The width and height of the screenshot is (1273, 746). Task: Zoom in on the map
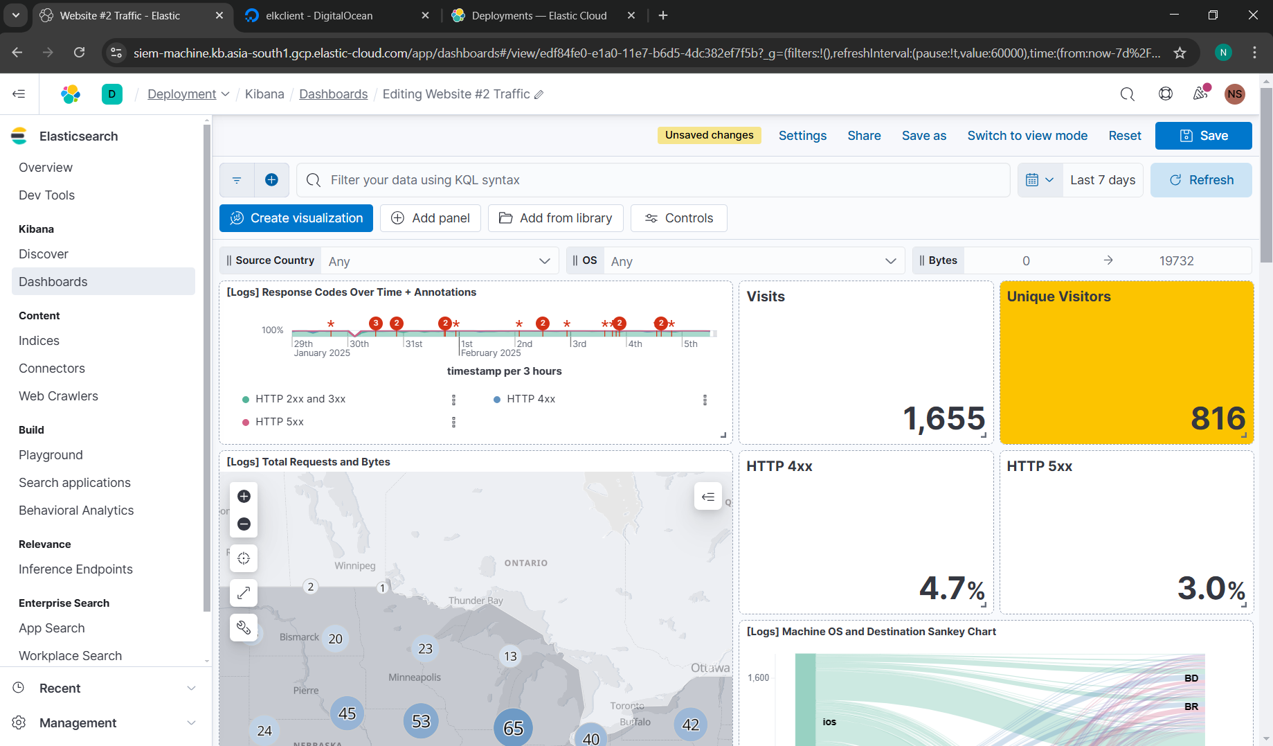coord(244,496)
